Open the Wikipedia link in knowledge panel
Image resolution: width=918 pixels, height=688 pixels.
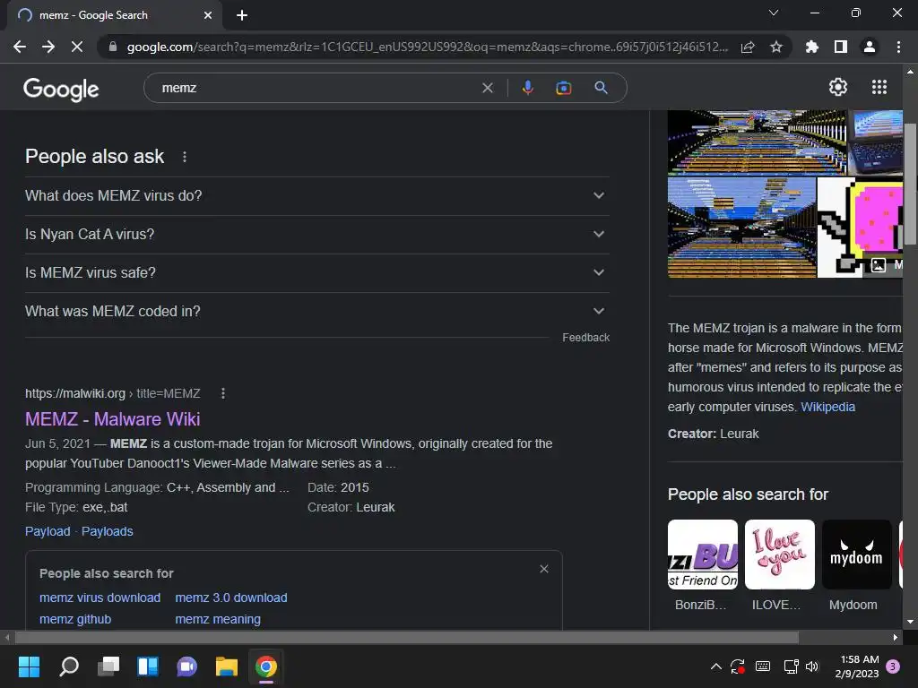[827, 407]
